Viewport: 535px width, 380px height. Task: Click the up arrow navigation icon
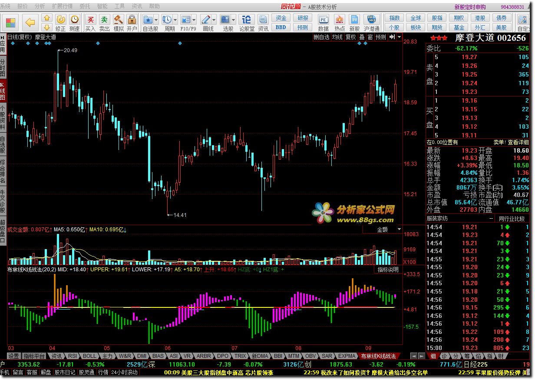click(46, 18)
